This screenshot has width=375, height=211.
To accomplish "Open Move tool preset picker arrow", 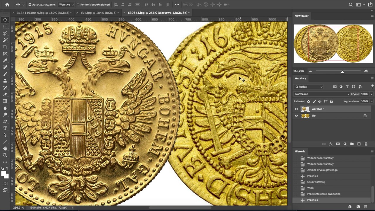I will [23, 5].
